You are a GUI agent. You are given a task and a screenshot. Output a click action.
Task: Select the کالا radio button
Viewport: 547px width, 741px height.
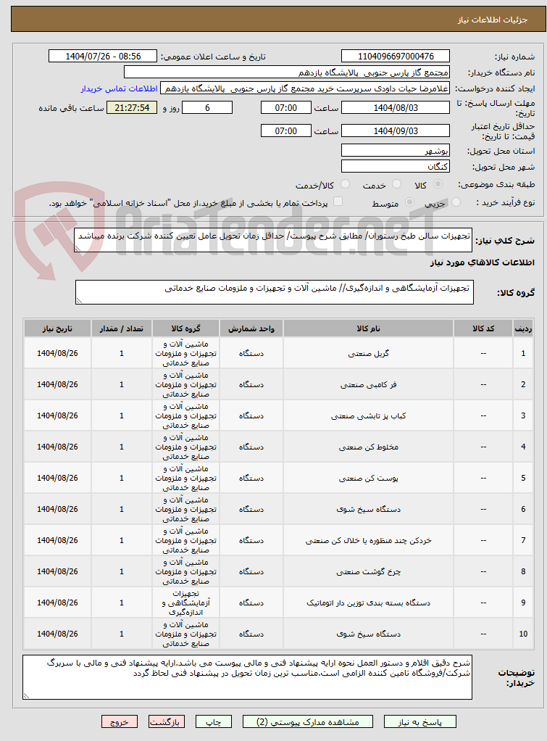[438, 184]
